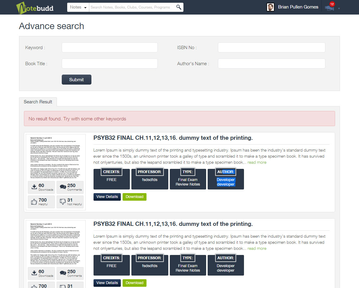The height and width of the screenshot is (288, 359).
Task: Open dropdown arrow beside notifications icon
Action: (x=339, y=8)
